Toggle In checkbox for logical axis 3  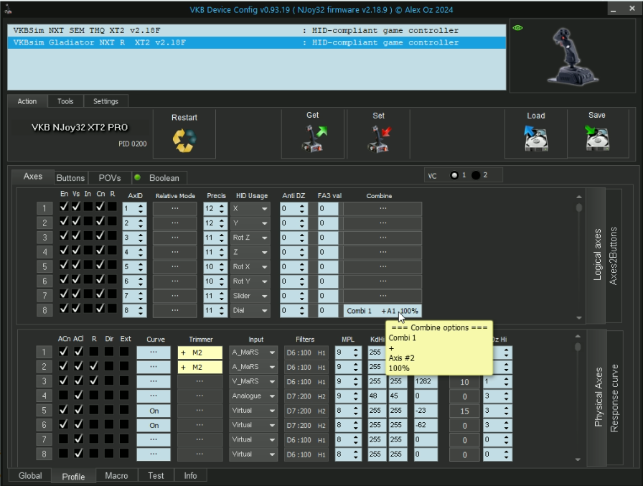point(88,236)
